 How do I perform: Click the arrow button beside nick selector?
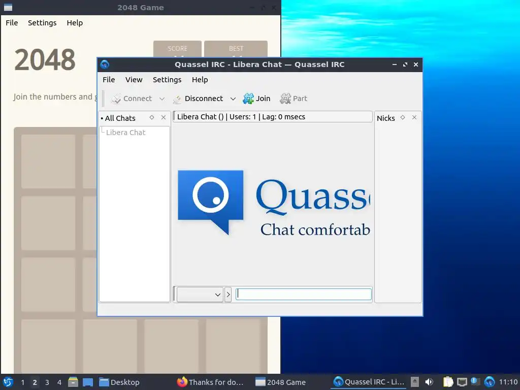pos(228,295)
